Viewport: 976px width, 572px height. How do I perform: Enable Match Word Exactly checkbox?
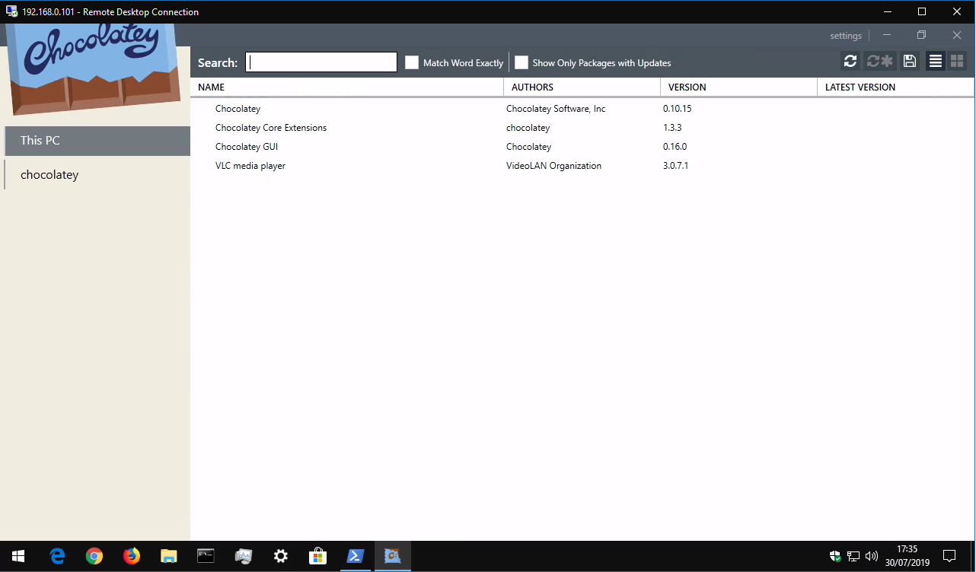point(412,62)
